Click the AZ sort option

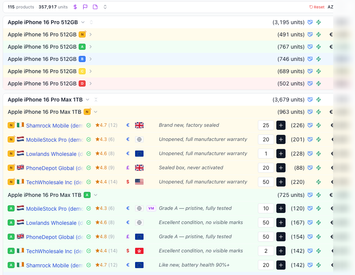coord(330,7)
